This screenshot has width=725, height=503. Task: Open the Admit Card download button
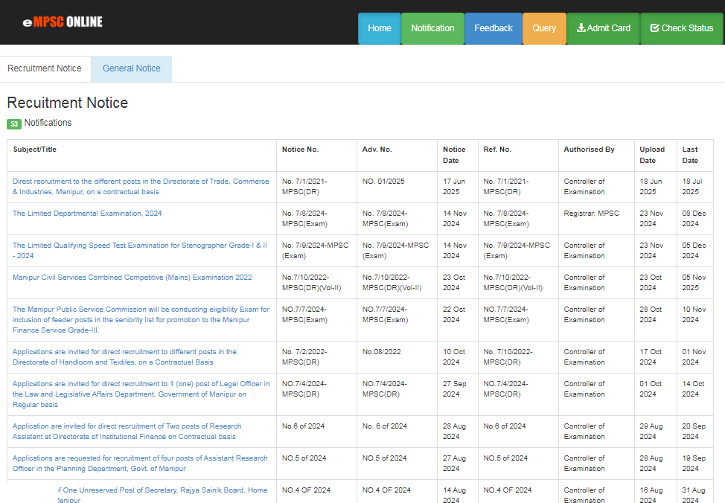[x=603, y=28]
